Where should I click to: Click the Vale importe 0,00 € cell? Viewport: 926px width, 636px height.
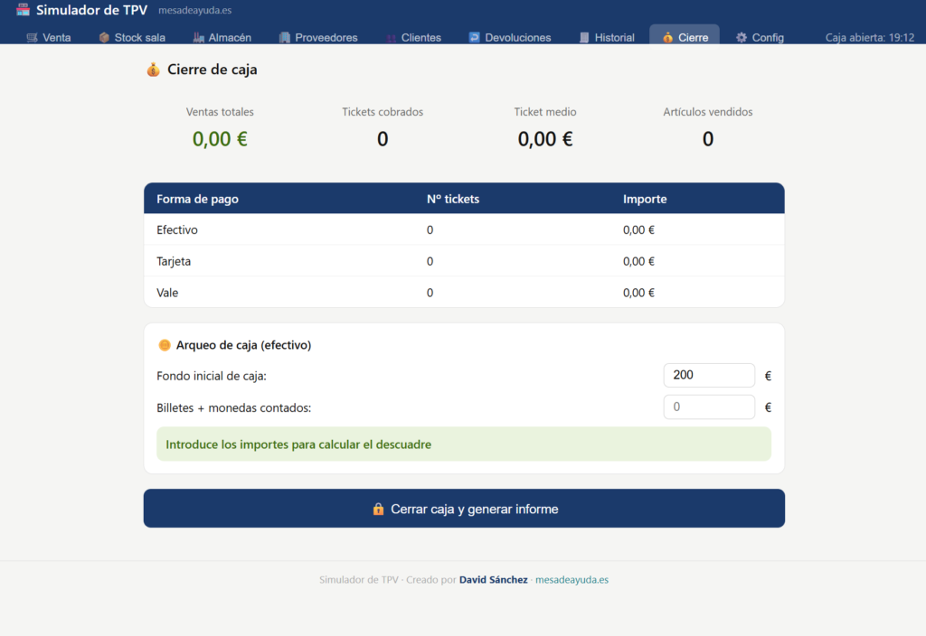pos(638,292)
